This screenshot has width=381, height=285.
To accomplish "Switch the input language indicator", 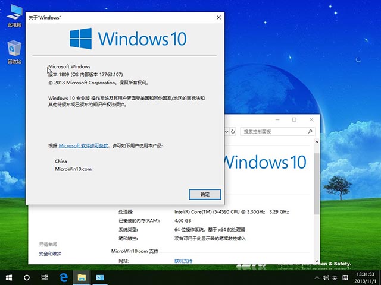I will pyautogui.click(x=335, y=278).
